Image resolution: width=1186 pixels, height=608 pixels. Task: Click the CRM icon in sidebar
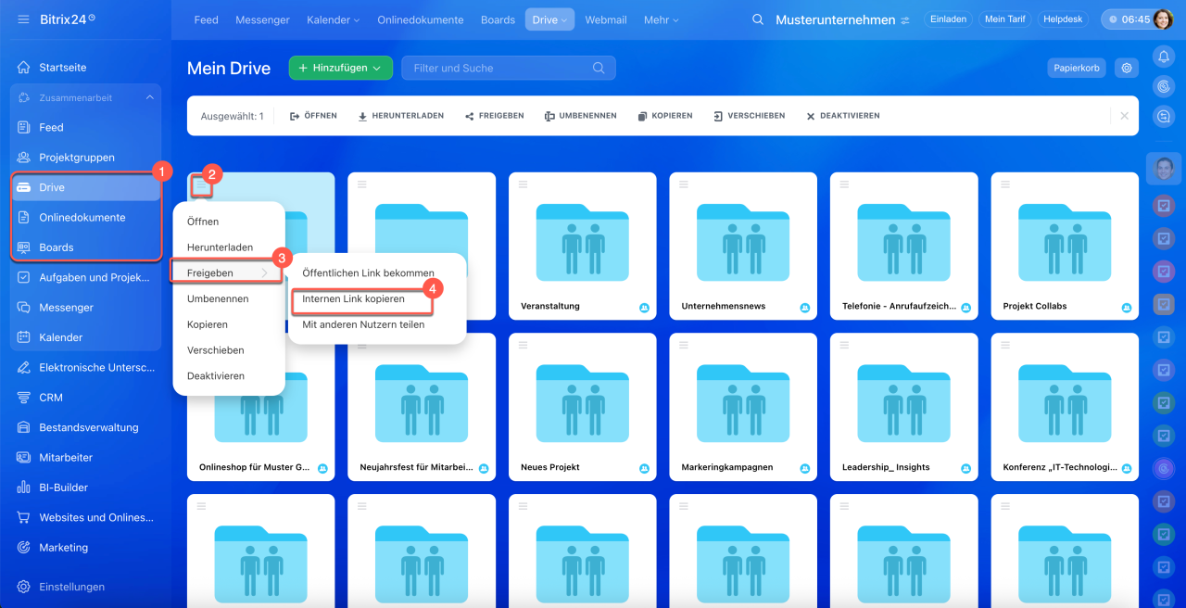24,398
